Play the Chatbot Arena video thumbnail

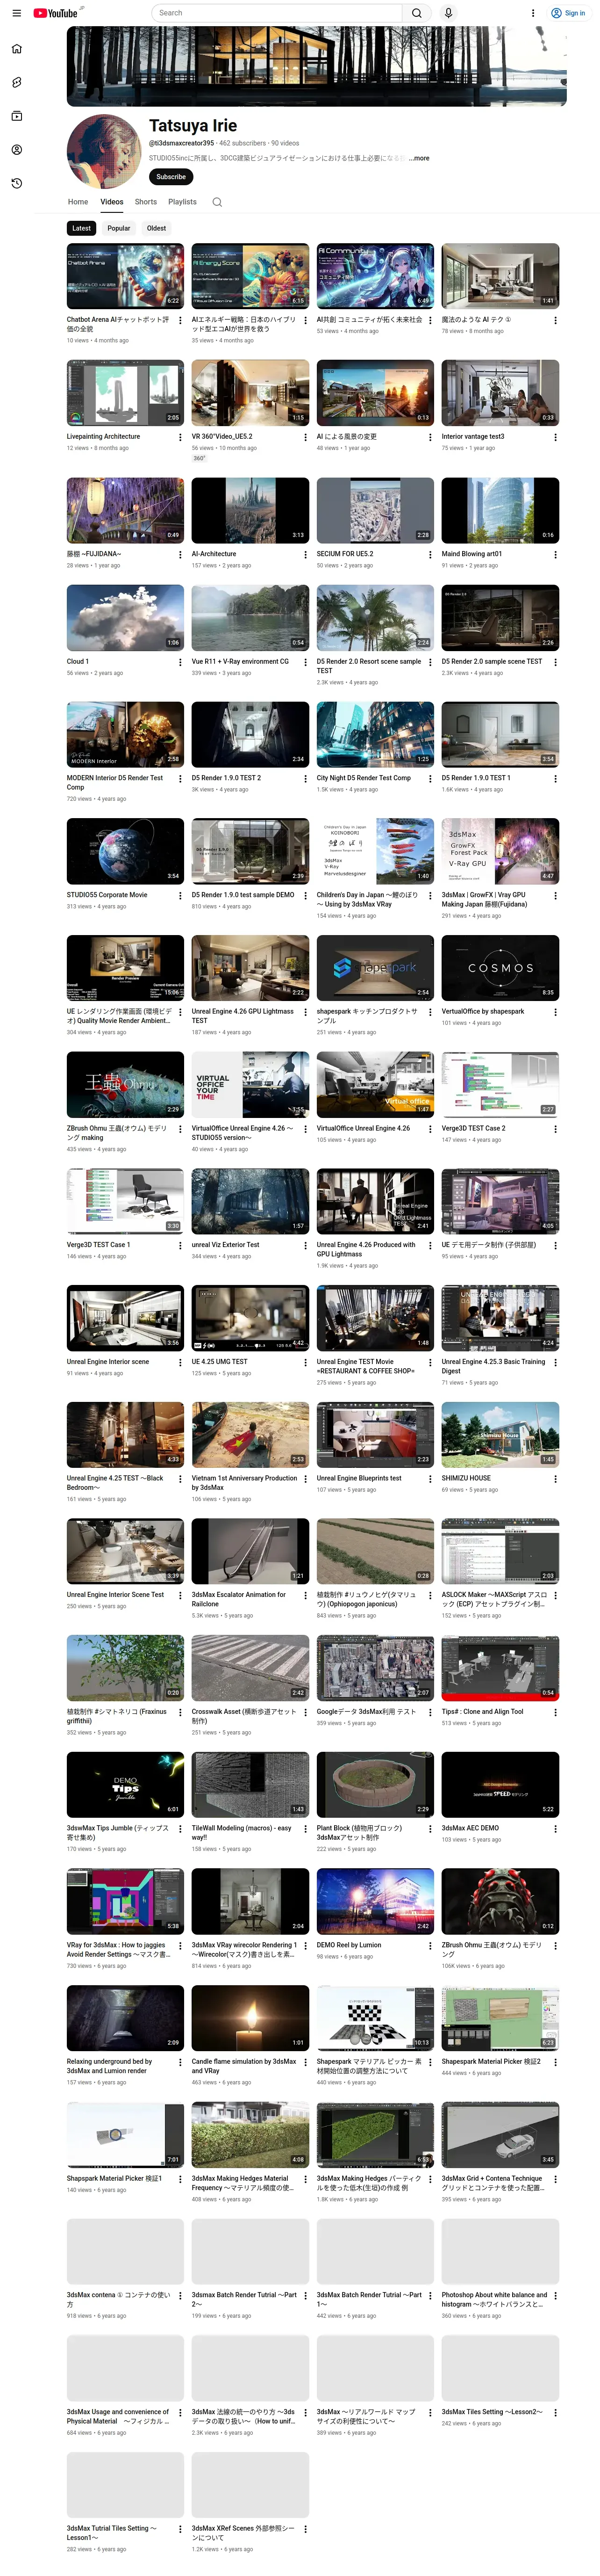(125, 275)
